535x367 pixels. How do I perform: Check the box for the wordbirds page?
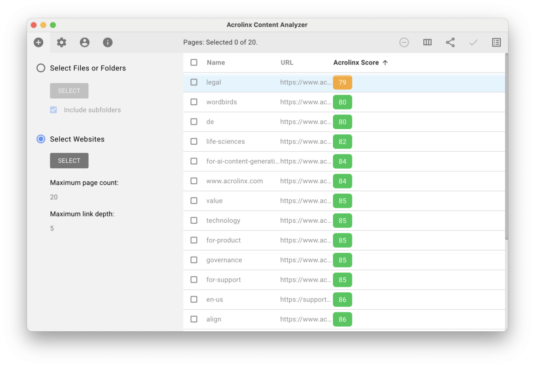[194, 102]
